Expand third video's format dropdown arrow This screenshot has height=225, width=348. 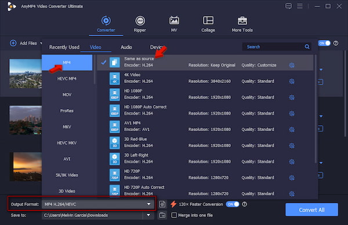pos(321,163)
